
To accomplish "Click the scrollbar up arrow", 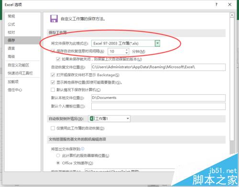I will 232,15.
